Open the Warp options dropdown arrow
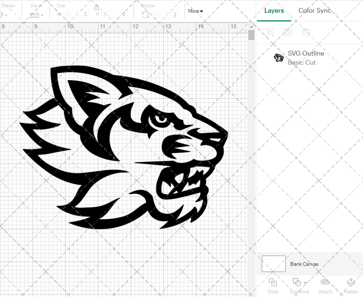Screen dimensions: 363x297 [x=42, y=16]
